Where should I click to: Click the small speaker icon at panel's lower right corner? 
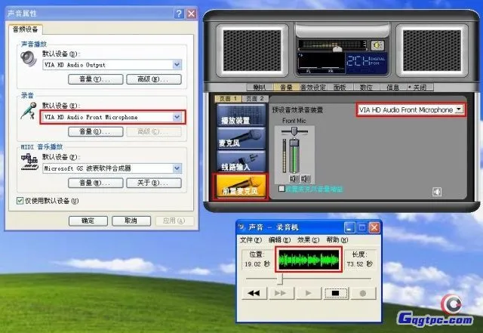(x=437, y=192)
